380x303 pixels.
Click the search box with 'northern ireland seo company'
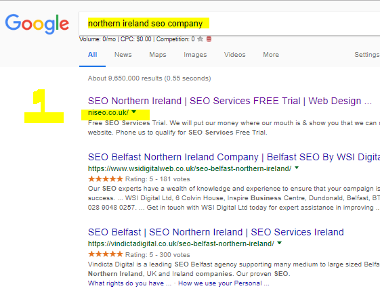[229, 24]
